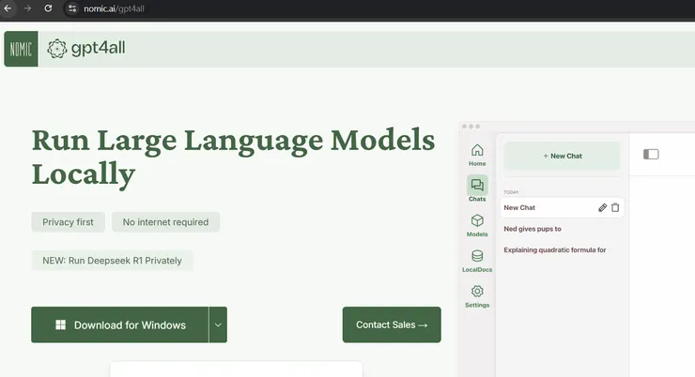Image resolution: width=695 pixels, height=377 pixels.
Task: Go back with the browser back arrow
Action: [8, 8]
